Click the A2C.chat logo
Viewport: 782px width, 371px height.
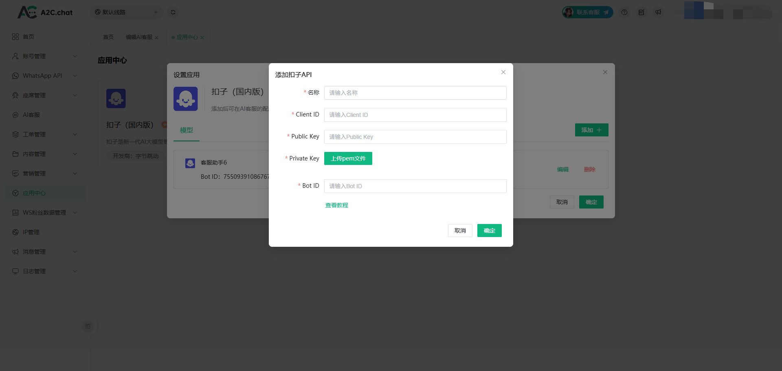coord(45,12)
